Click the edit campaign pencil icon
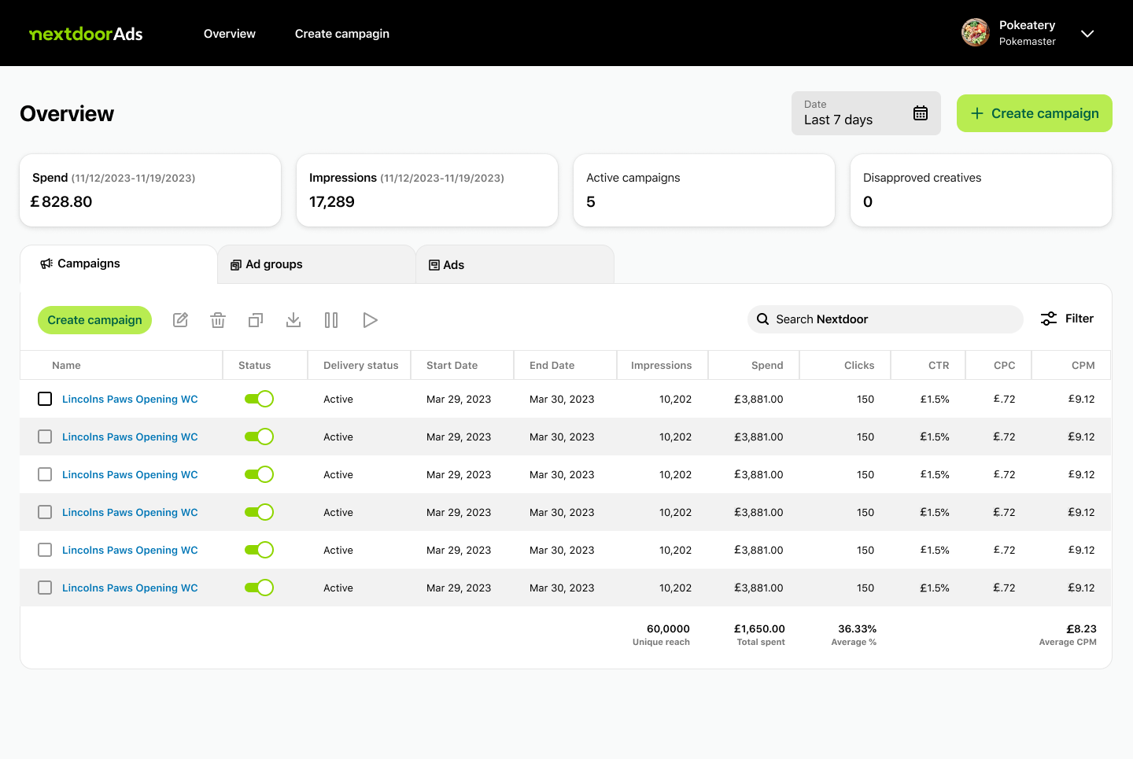 click(x=180, y=320)
